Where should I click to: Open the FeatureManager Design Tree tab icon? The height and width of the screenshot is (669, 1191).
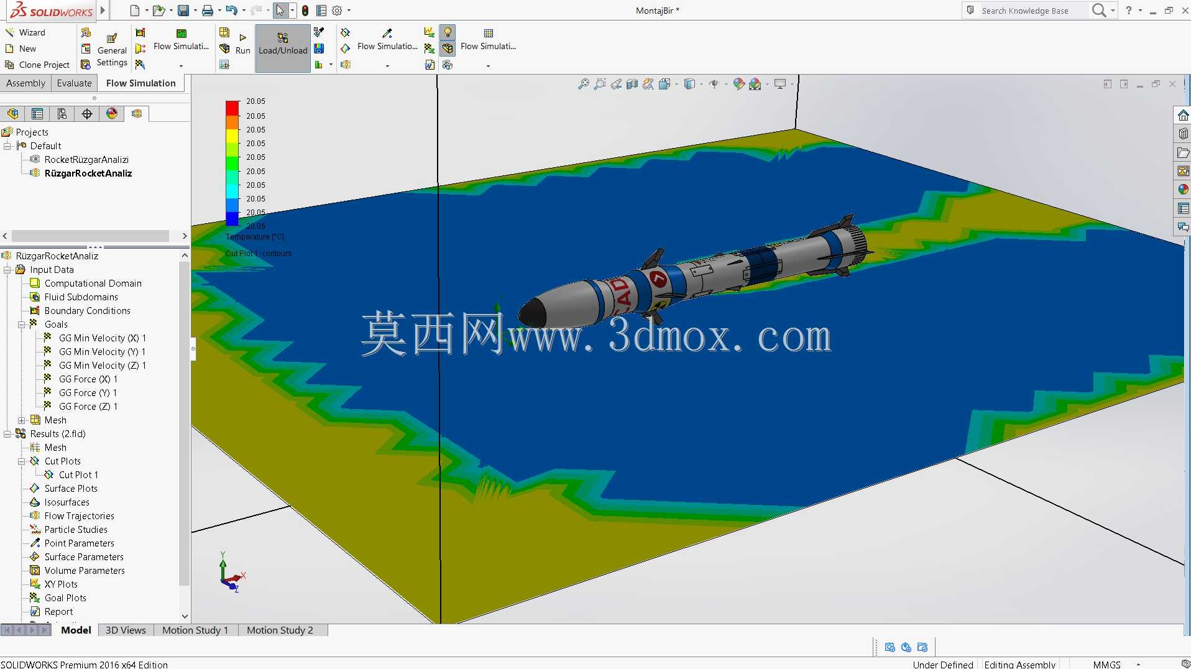[12, 114]
